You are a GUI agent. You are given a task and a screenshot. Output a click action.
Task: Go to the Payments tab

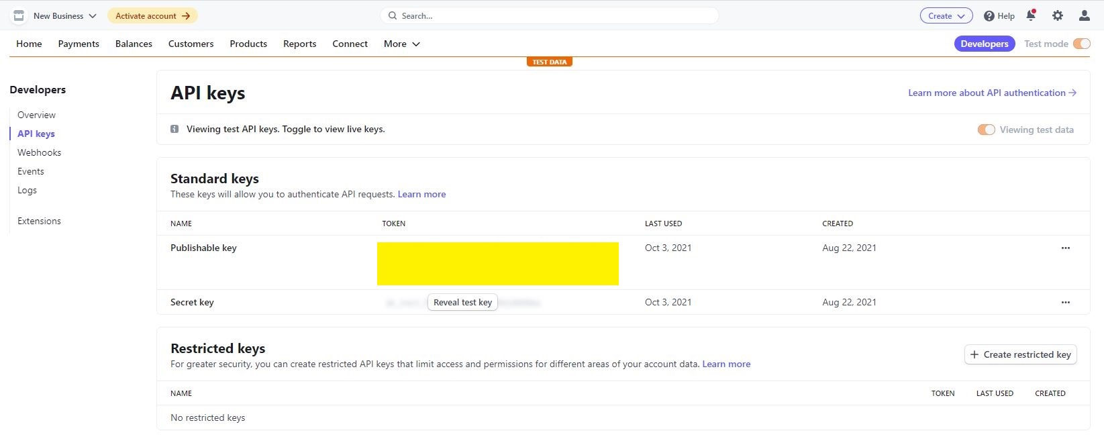point(79,44)
